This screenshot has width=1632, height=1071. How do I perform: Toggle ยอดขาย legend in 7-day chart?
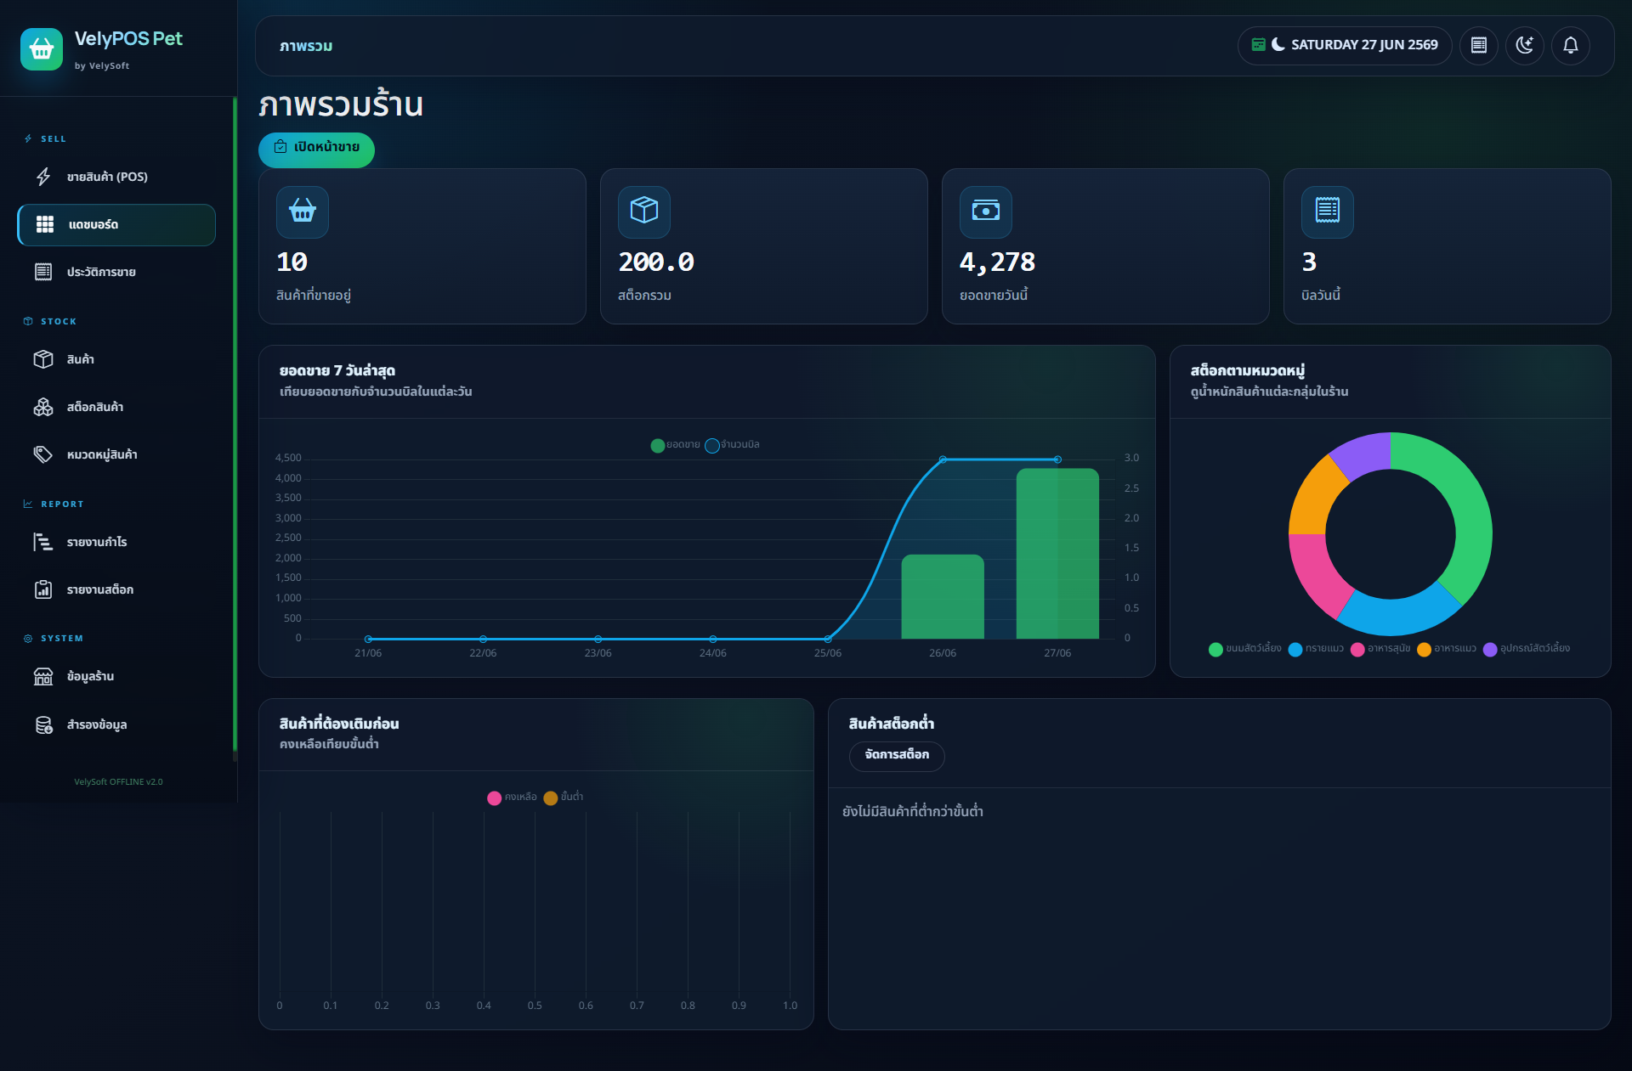point(675,445)
